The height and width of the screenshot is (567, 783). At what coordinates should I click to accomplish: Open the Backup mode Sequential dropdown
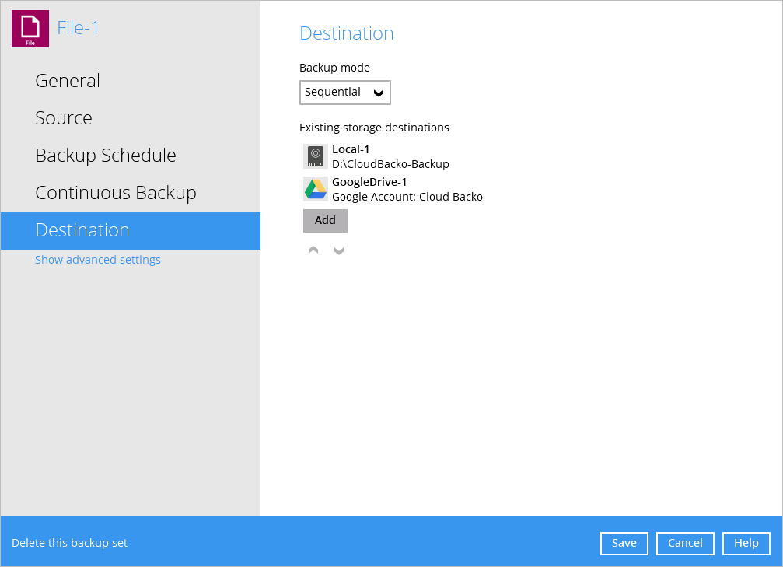coord(344,93)
